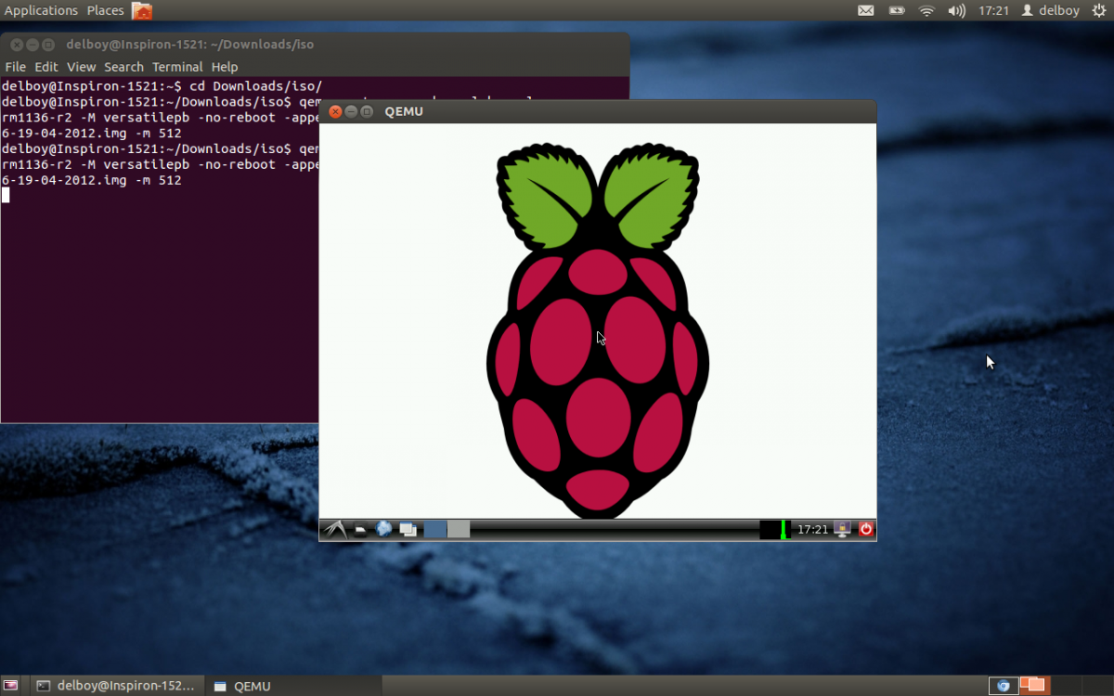This screenshot has width=1114, height=696.
Task: Click the 17:21 clock in the LXDE panel
Action: (x=812, y=530)
